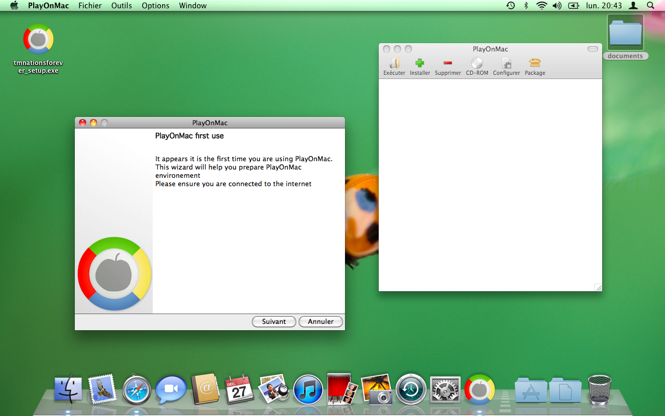The height and width of the screenshot is (416, 665).
Task: Click the red minus Supprimer icon
Action: point(447,63)
